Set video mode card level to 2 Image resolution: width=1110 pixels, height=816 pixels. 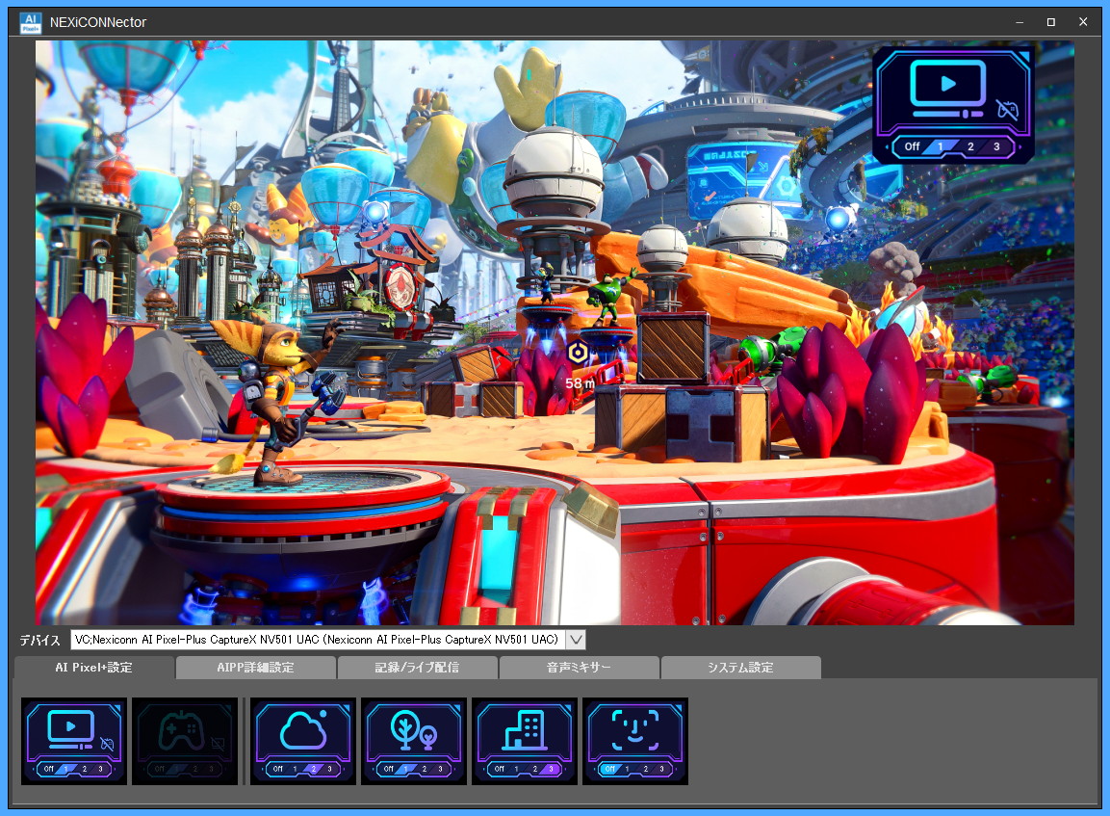point(85,769)
